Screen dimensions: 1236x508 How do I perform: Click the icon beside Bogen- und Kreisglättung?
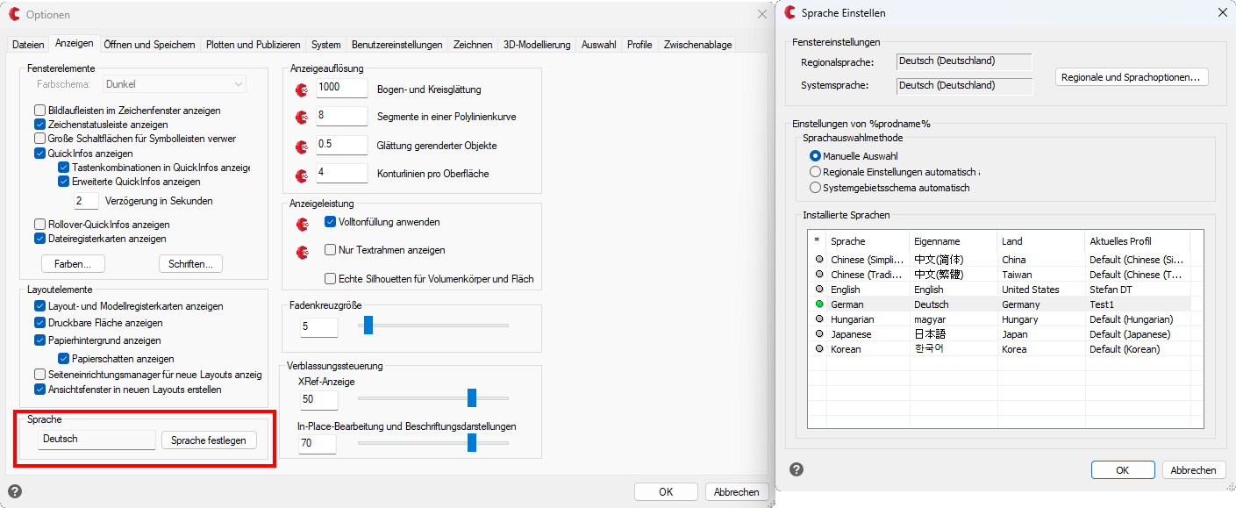tap(303, 89)
